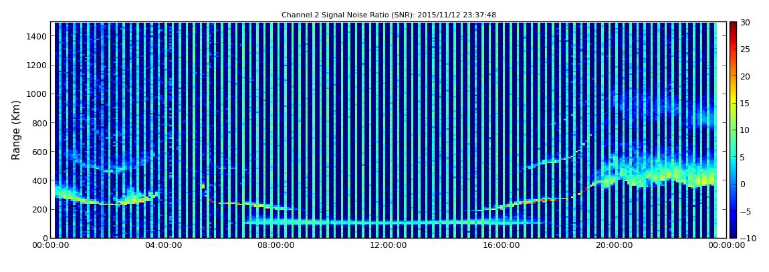Click the 'Range (Km)' y-axis label

click(16, 130)
